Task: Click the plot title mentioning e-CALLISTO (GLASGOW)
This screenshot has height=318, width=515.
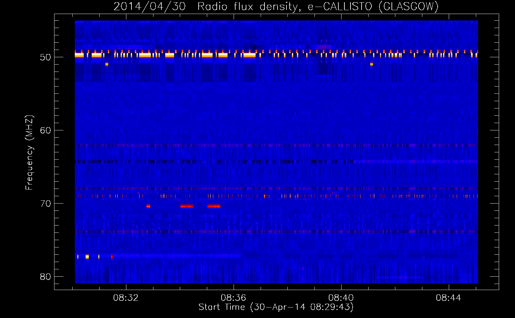Action: [x=276, y=6]
